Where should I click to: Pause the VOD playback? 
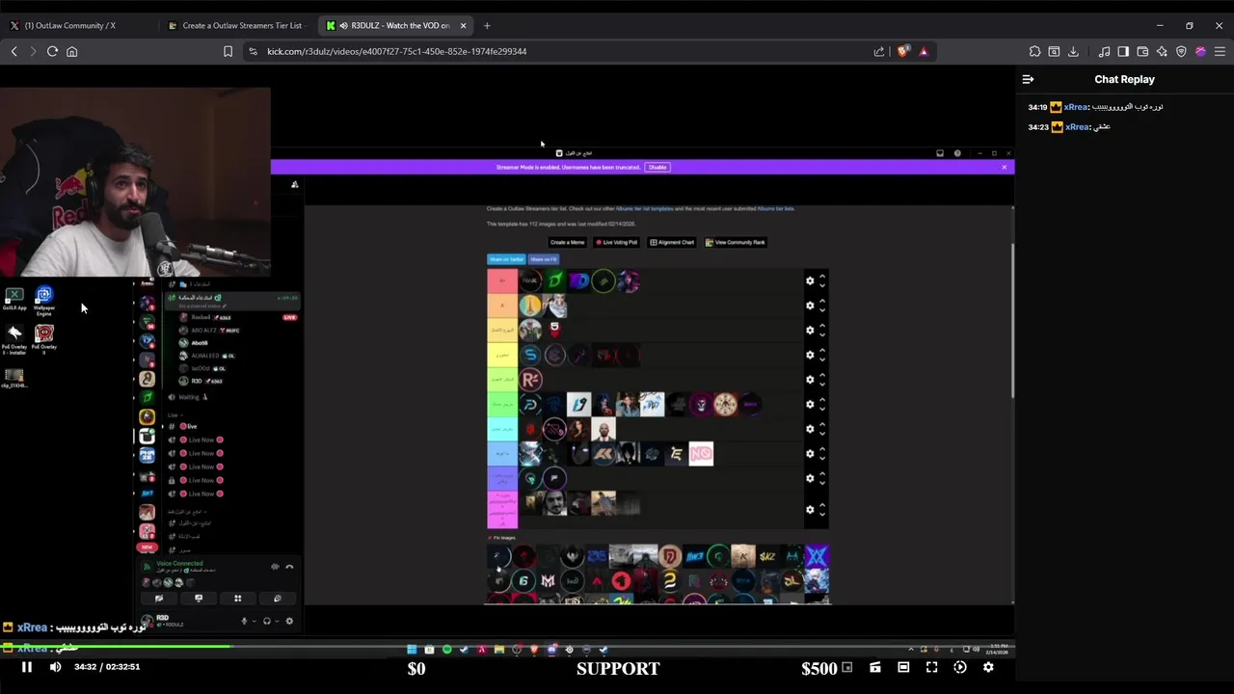[27, 667]
